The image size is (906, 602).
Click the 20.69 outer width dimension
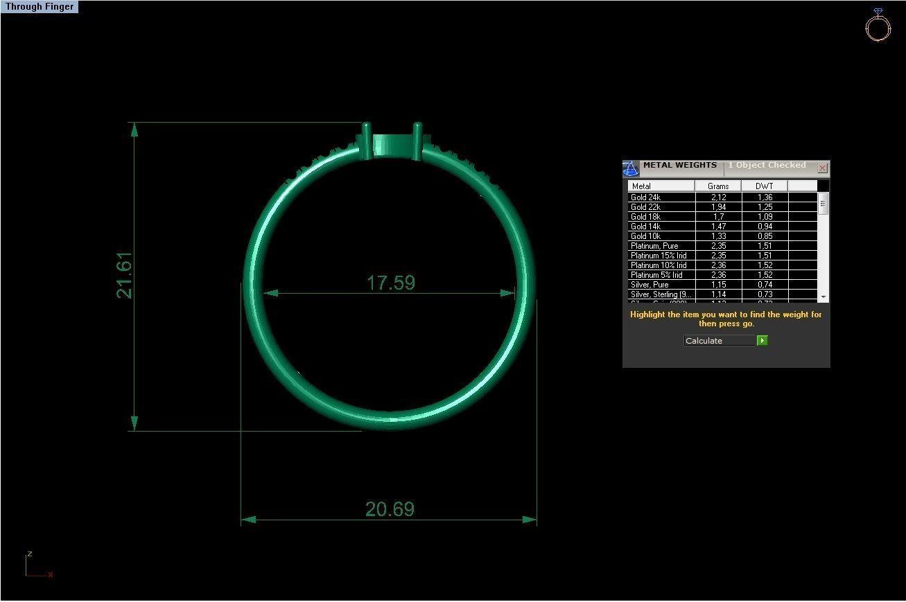pyautogui.click(x=390, y=509)
